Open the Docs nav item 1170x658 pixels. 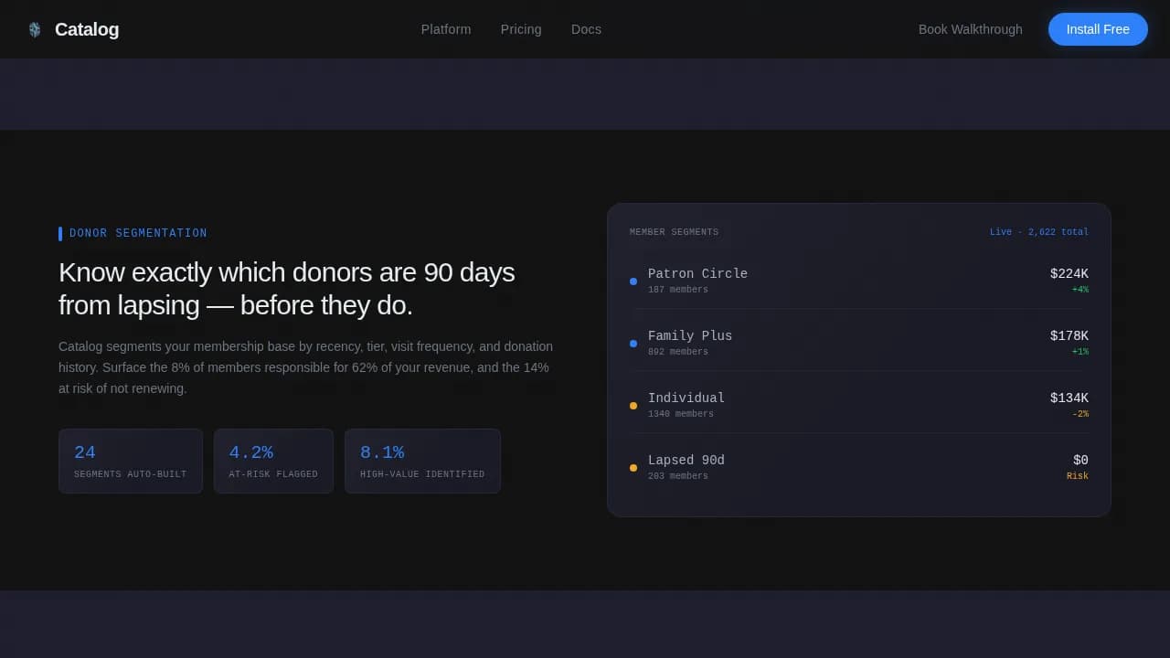(586, 29)
